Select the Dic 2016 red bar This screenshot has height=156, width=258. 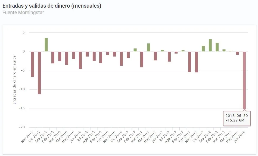(121, 58)
